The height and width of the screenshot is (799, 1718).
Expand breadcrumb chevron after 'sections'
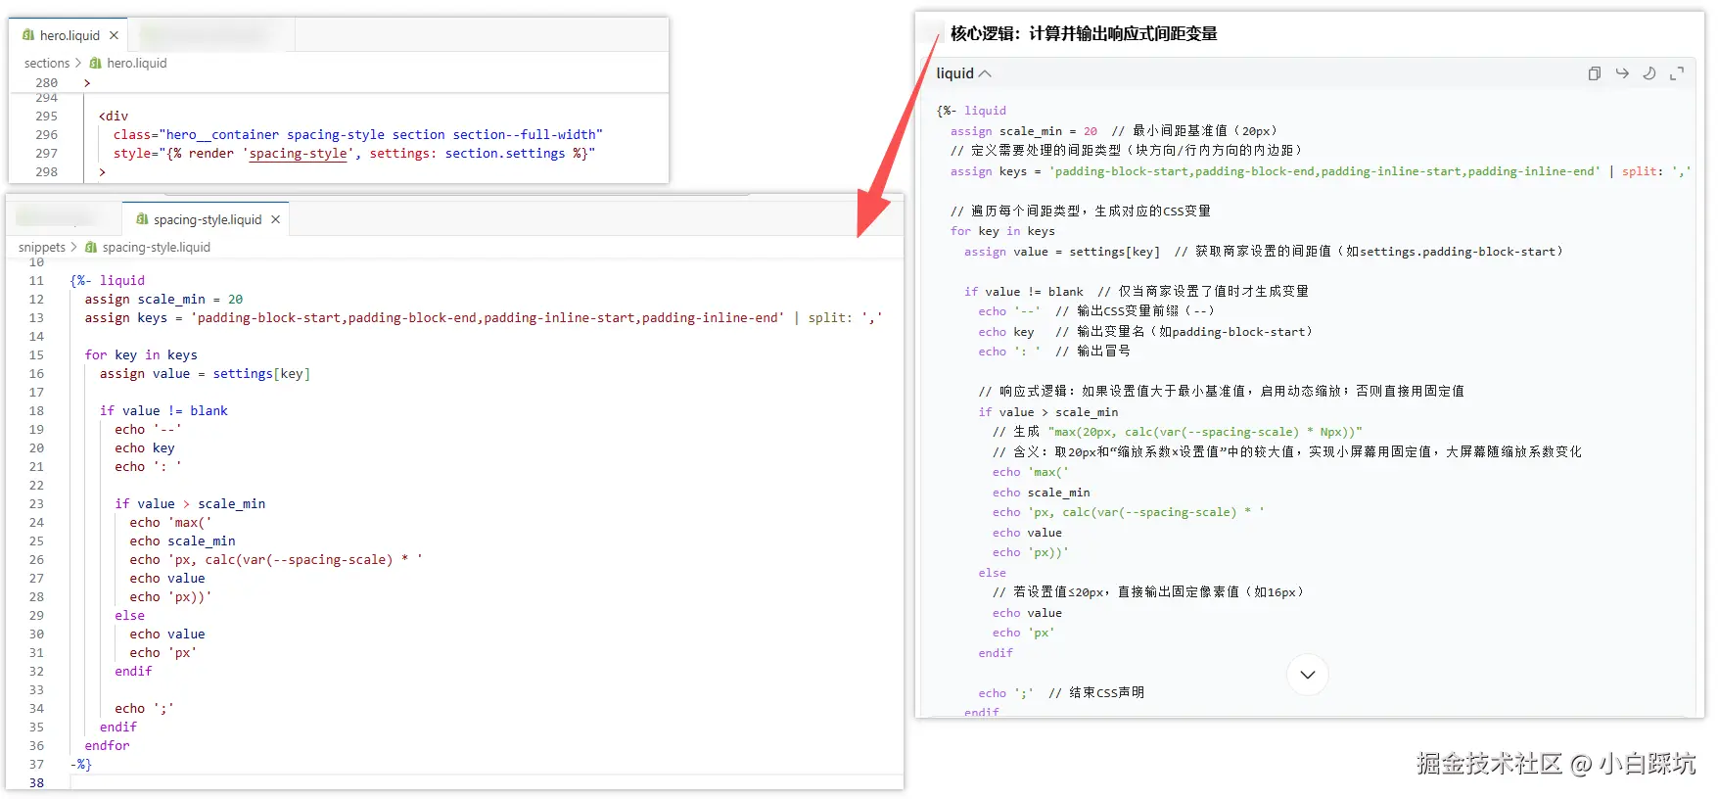pos(78,63)
